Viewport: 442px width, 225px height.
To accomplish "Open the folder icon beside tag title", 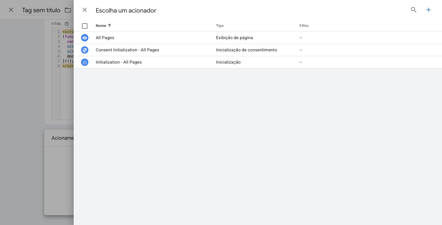I will click(x=68, y=10).
